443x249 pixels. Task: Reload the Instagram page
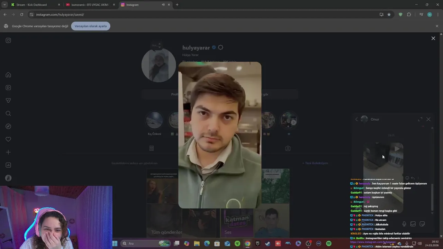pyautogui.click(x=21, y=15)
